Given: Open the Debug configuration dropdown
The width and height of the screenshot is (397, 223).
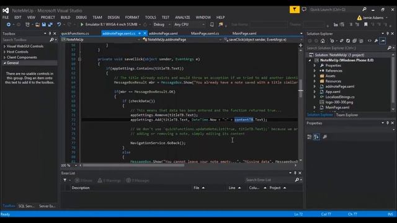Looking at the screenshot, I should 169,25.
